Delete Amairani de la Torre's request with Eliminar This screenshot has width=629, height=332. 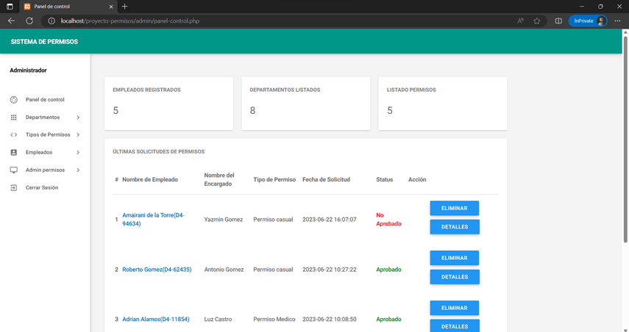tap(454, 209)
